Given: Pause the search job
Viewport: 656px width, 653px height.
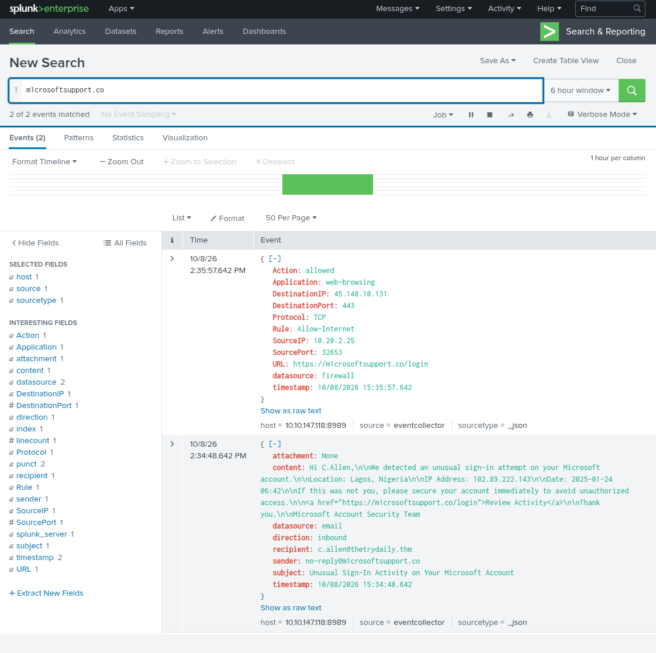Looking at the screenshot, I should (471, 115).
